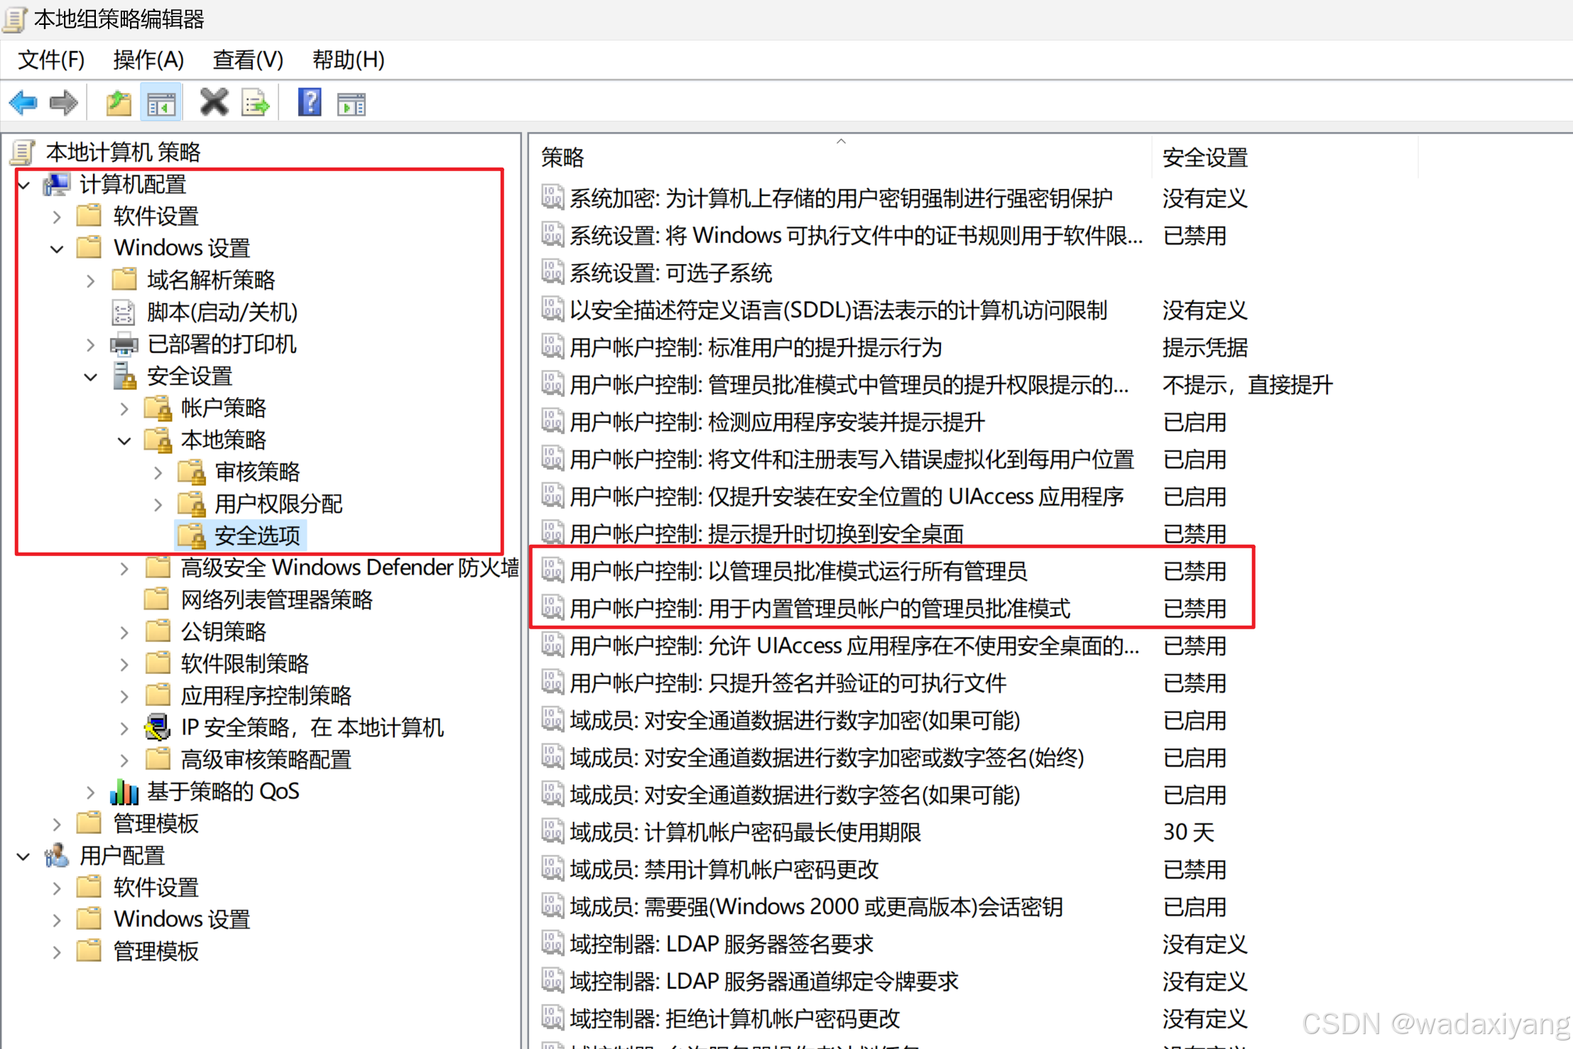
Task: Click the Delete X toolbar icon
Action: [214, 102]
